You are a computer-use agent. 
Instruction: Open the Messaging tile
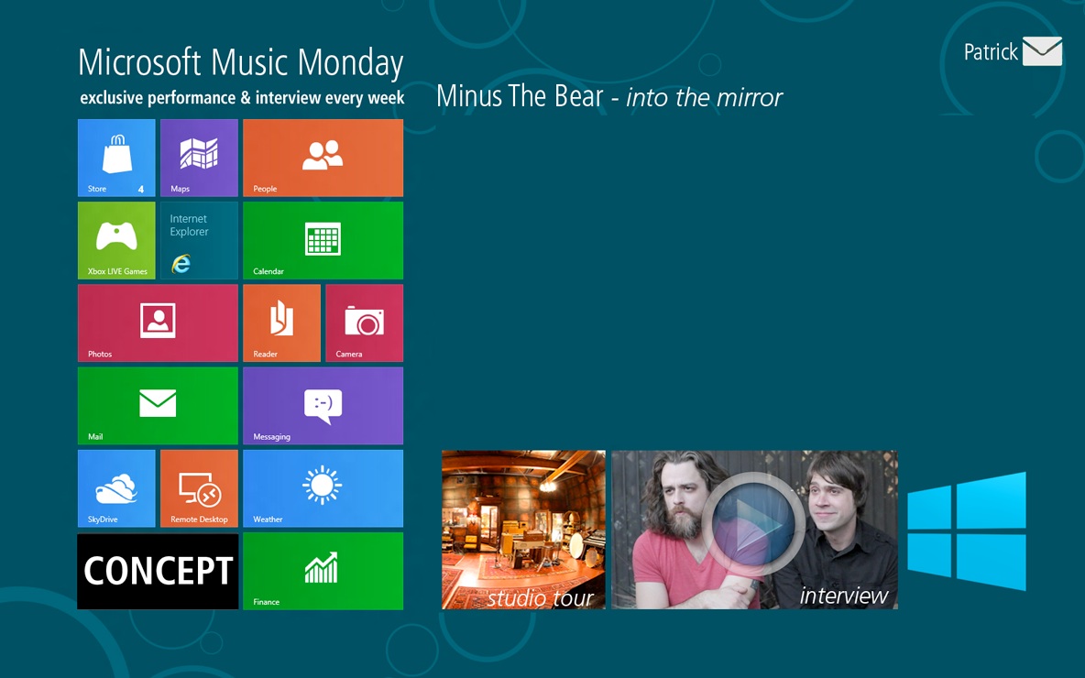(323, 405)
